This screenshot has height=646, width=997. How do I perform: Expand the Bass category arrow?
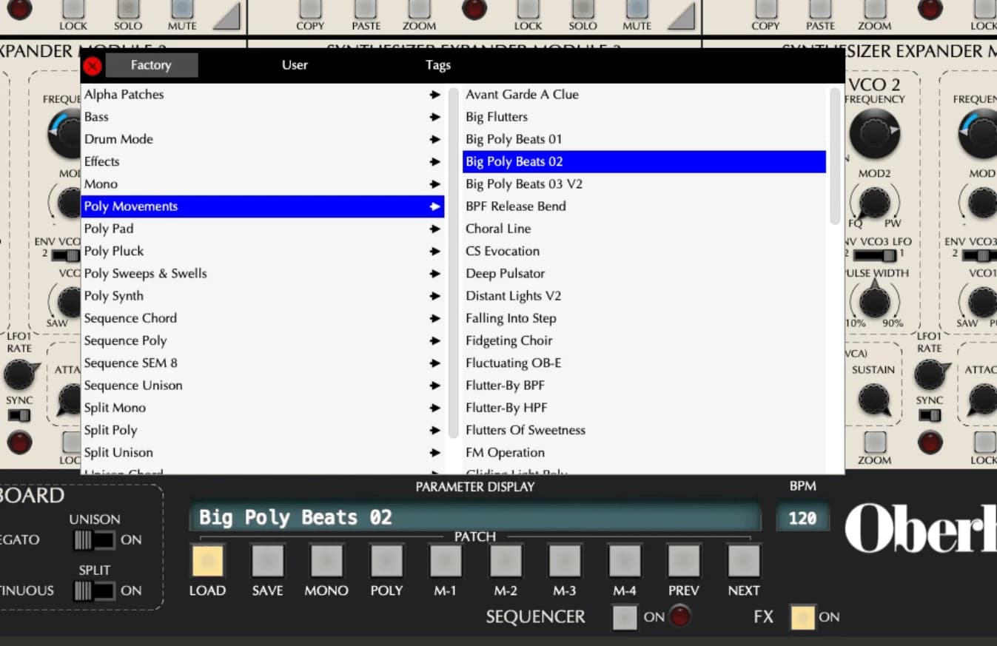tap(434, 117)
